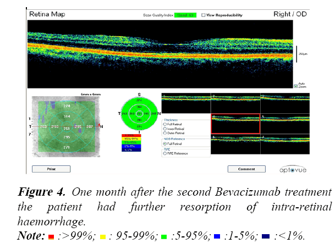The width and height of the screenshot is (335, 249).
Task: Select scan thumbnail number 2
Action: (x=236, y=103)
